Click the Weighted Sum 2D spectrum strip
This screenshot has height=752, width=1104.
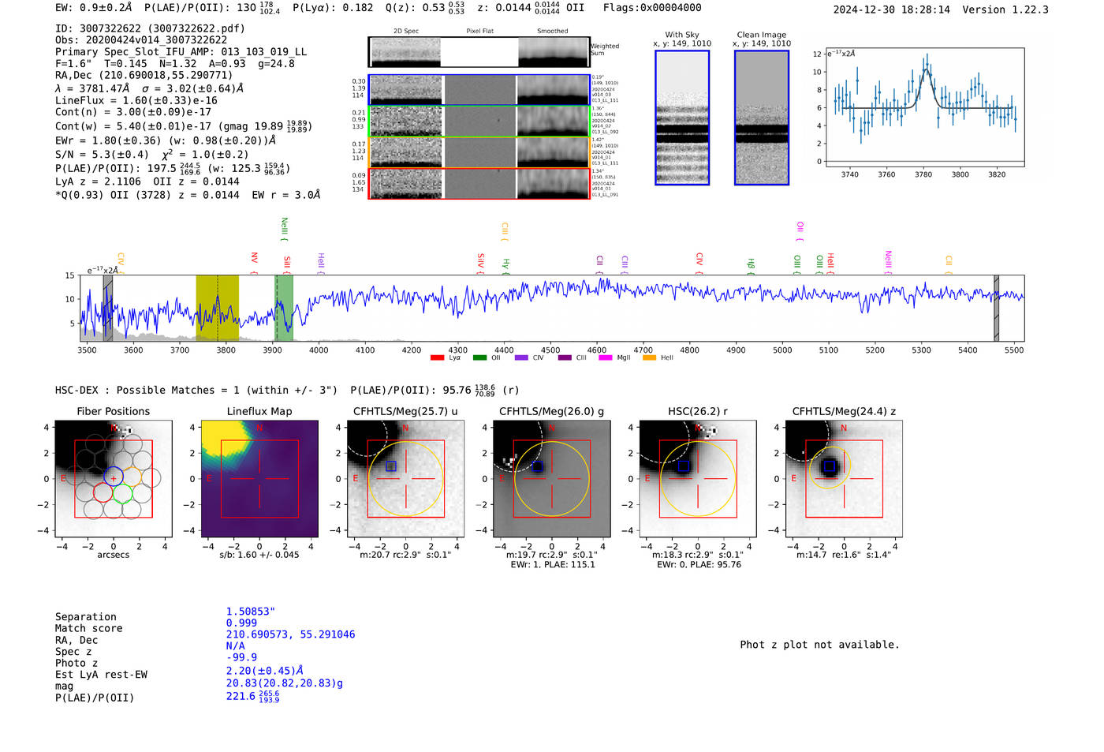[479, 52]
